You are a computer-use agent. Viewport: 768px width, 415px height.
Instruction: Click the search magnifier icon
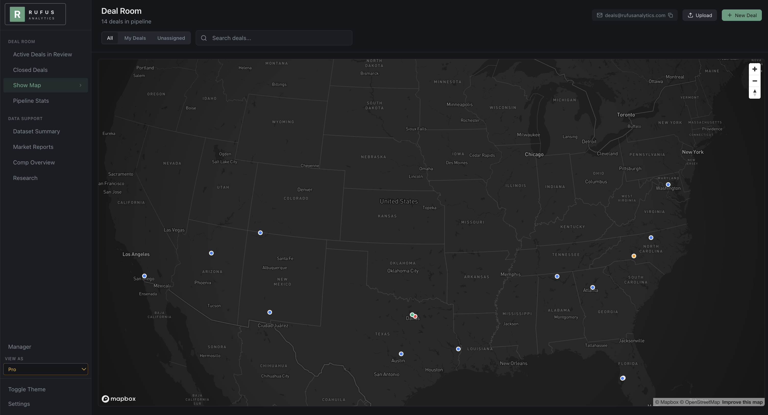click(204, 38)
